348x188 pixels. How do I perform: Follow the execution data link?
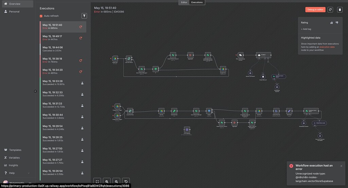pos(327,47)
